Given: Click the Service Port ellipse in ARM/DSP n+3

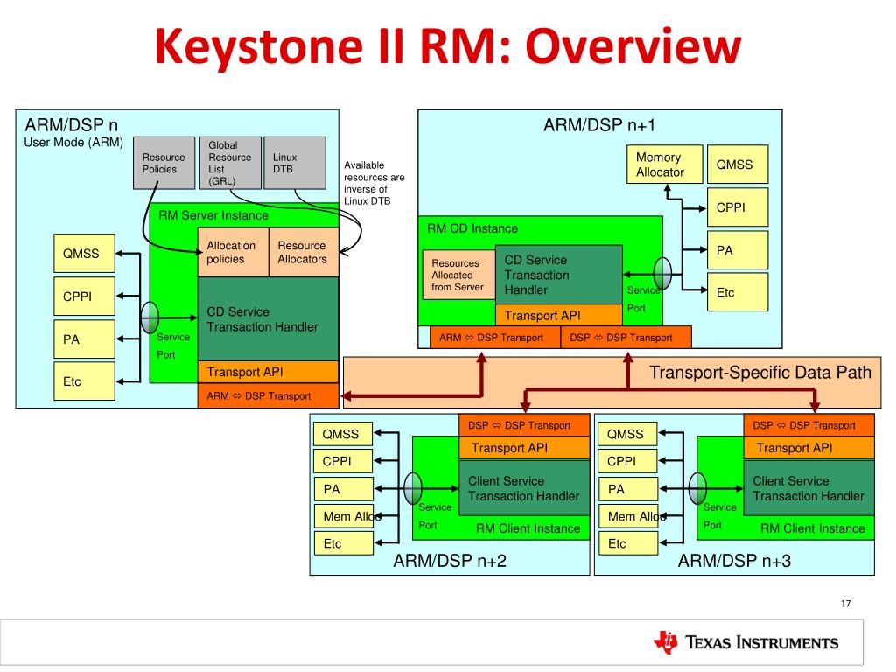Looking at the screenshot, I should point(697,488).
